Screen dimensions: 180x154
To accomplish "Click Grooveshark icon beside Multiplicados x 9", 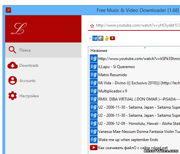I will 94,91.
